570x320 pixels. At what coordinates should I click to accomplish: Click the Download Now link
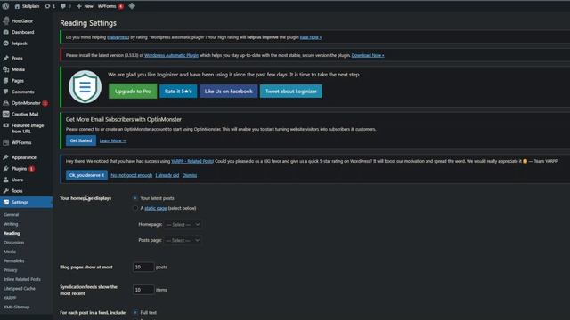tap(368, 55)
